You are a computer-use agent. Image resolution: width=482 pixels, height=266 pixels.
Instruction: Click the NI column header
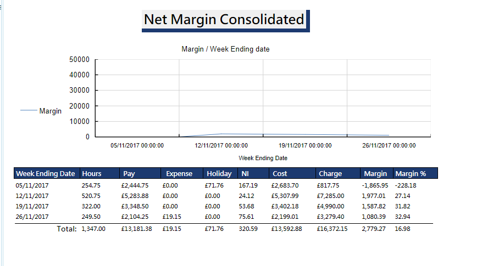[x=245, y=173]
